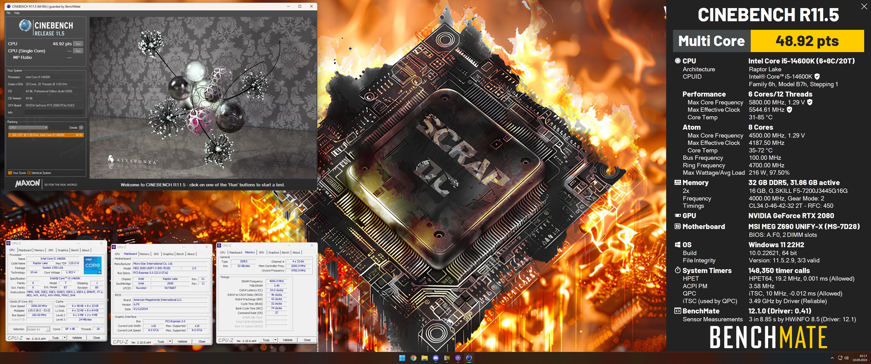Click the Cinebench Release 11.5 sphere logo
The height and width of the screenshot is (364, 871).
[25, 26]
